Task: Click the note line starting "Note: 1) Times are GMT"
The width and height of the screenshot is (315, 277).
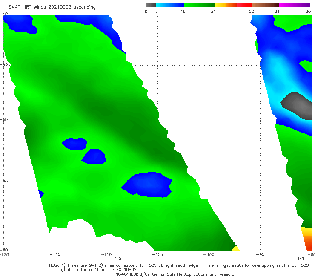Action: tap(179, 265)
